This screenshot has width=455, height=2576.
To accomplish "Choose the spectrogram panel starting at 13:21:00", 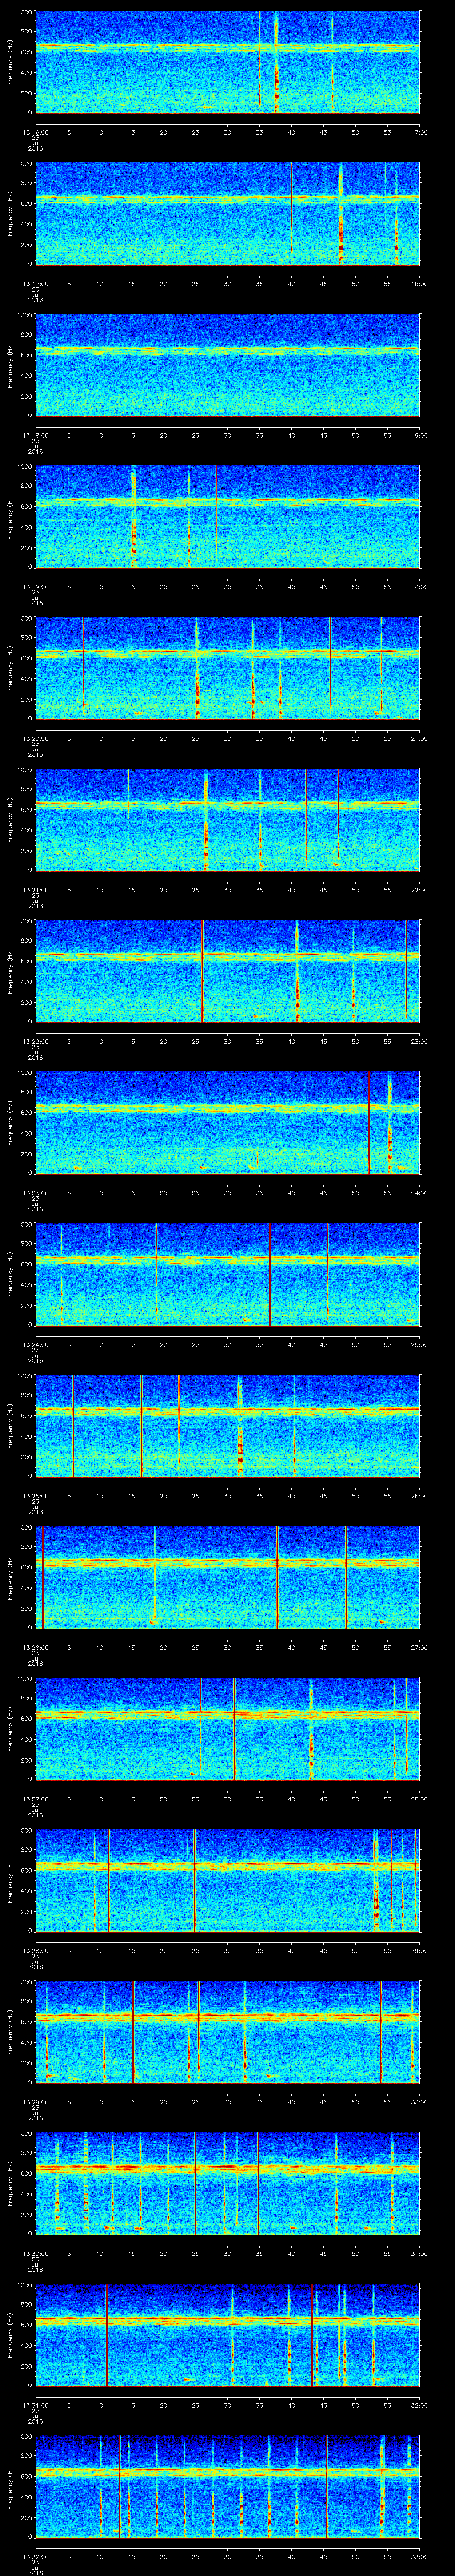I will point(228,819).
